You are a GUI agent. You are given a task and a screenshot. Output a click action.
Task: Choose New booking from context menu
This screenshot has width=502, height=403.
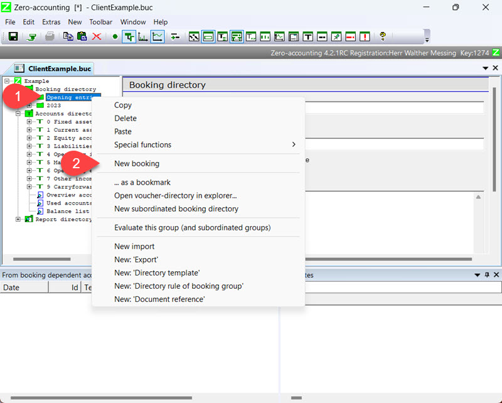[137, 164]
